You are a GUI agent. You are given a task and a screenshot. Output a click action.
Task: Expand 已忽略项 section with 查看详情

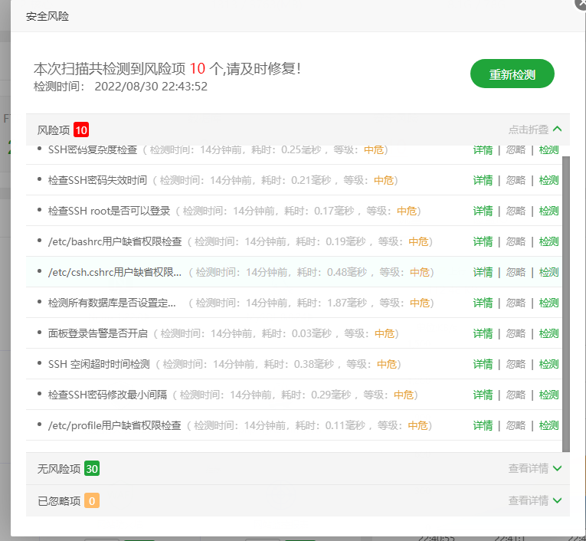(x=535, y=500)
